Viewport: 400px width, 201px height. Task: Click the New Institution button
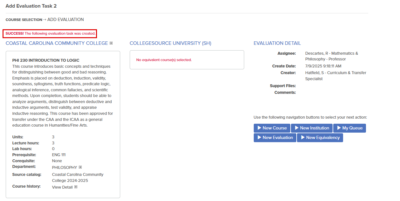coord(312,128)
